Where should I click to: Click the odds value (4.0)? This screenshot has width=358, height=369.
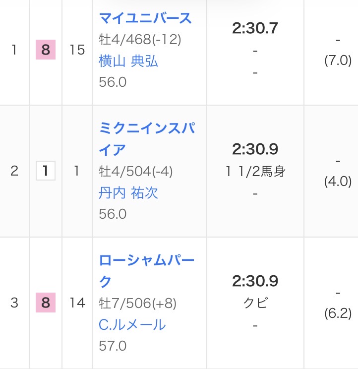click(x=338, y=181)
